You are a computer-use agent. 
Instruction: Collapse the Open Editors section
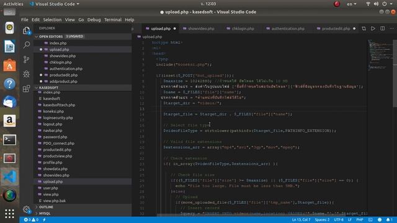pos(83,37)
